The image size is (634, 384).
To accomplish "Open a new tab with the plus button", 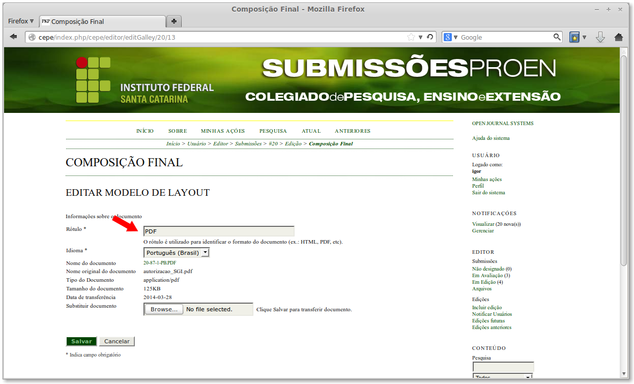I will [174, 21].
